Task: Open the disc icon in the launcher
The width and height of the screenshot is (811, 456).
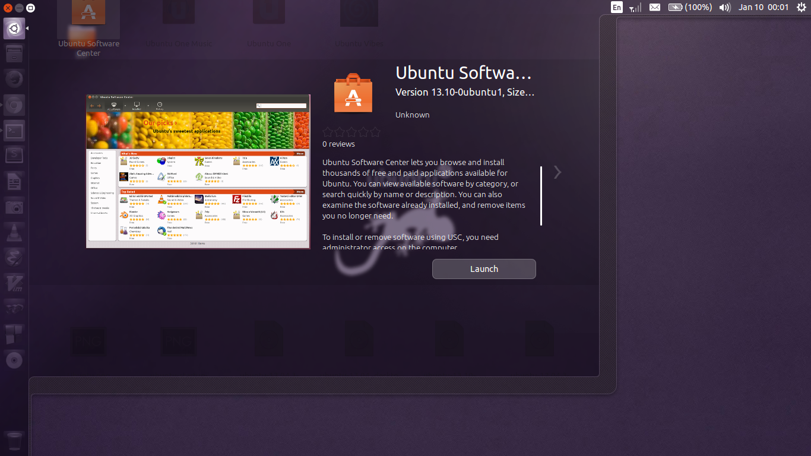Action: click(14, 360)
